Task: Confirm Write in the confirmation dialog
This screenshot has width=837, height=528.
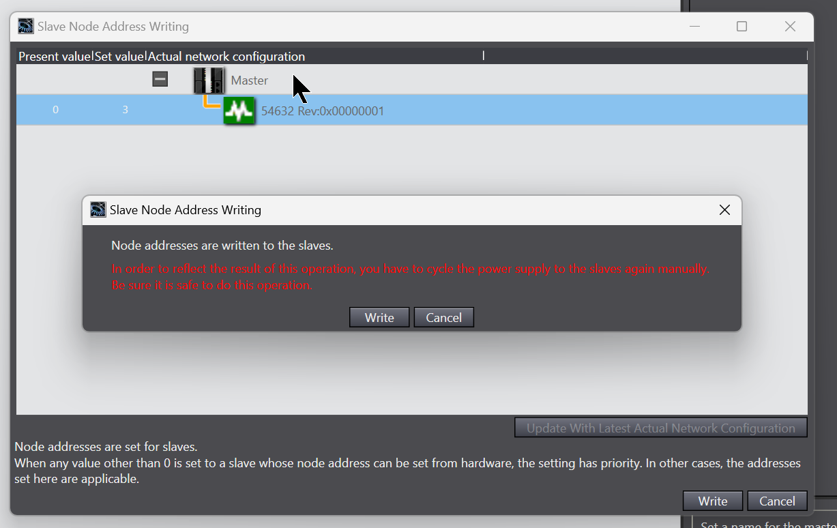Action: [379, 317]
